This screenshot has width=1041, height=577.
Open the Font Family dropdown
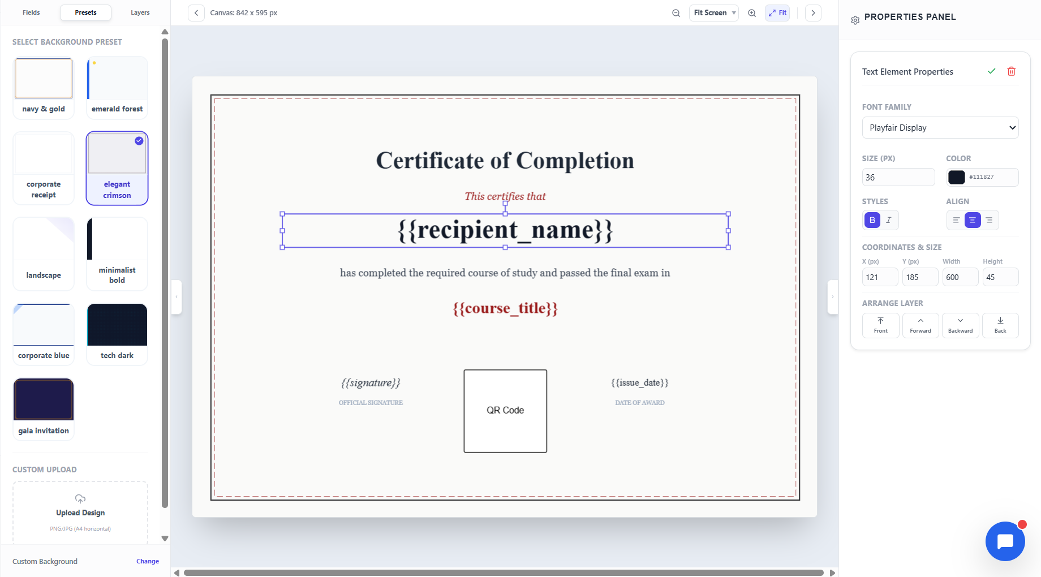[x=940, y=128]
